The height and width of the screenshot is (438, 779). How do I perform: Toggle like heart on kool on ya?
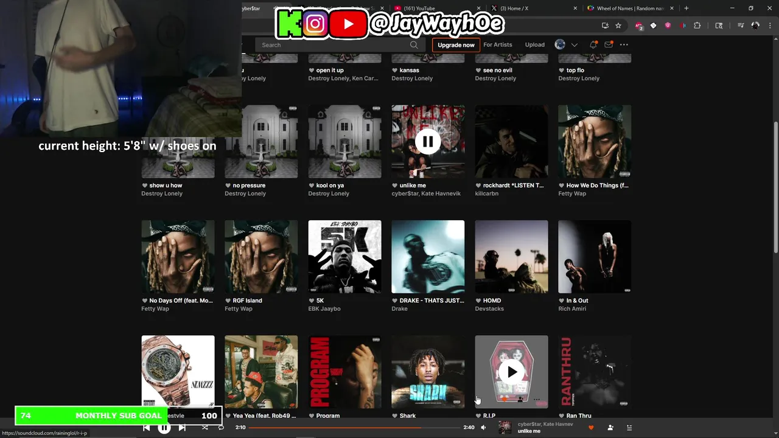312,186
